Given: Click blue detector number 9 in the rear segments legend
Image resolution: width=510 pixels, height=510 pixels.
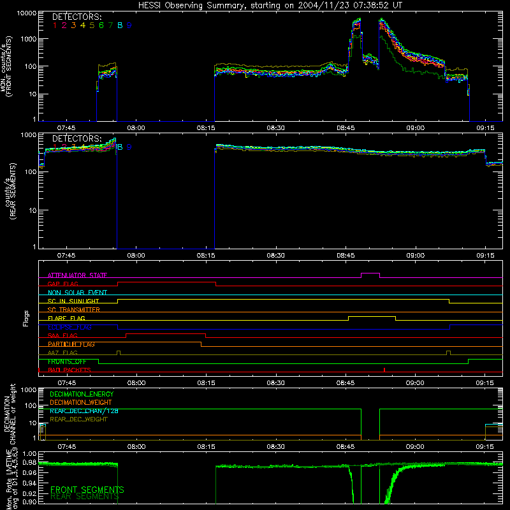Looking at the screenshot, I should click(129, 147).
